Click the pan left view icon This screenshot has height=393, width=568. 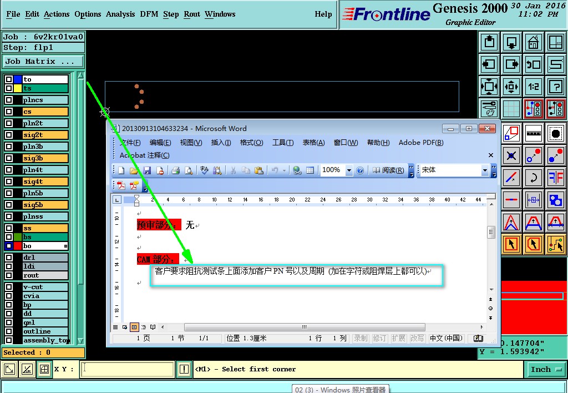click(489, 64)
